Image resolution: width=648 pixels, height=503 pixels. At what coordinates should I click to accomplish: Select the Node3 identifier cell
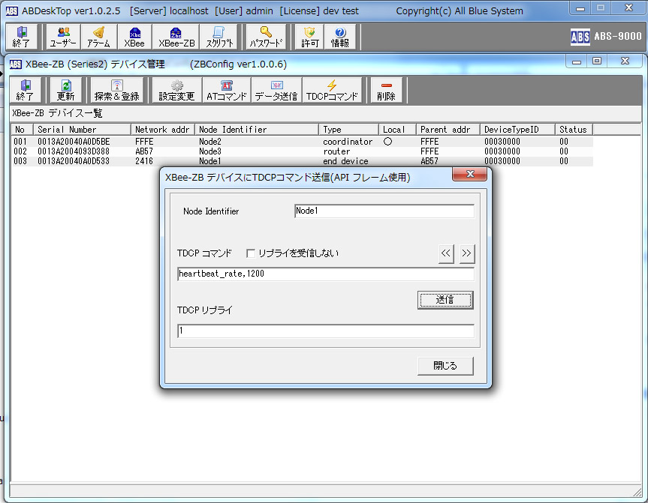210,151
